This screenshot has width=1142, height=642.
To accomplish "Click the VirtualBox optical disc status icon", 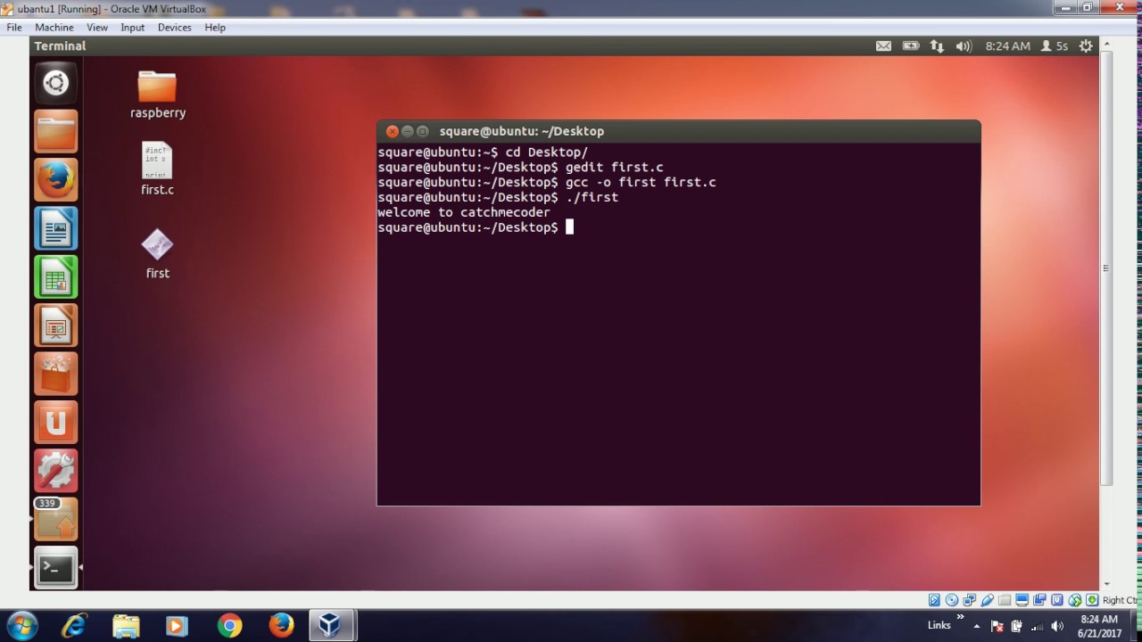I will (952, 600).
